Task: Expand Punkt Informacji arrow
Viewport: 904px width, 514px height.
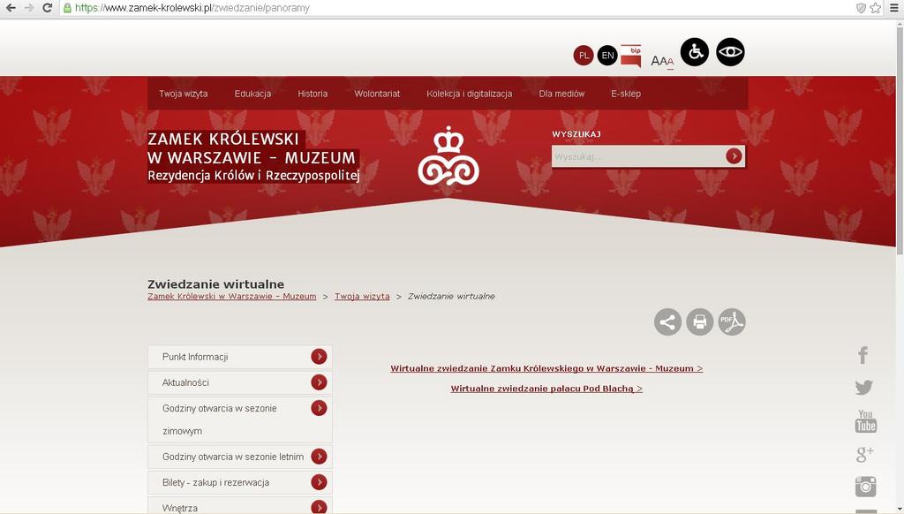Action: (319, 357)
